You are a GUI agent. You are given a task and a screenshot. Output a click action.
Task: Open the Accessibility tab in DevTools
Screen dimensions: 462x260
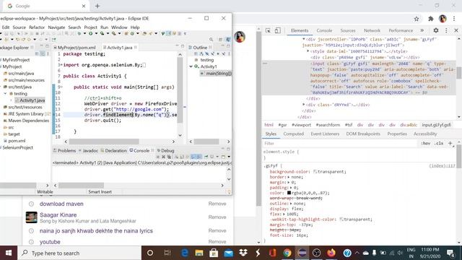(x=425, y=134)
